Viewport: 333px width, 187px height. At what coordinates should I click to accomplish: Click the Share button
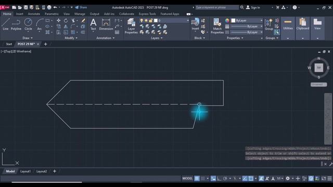point(81,7)
